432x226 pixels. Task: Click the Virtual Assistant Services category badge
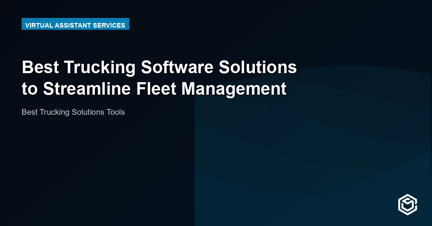[75, 24]
